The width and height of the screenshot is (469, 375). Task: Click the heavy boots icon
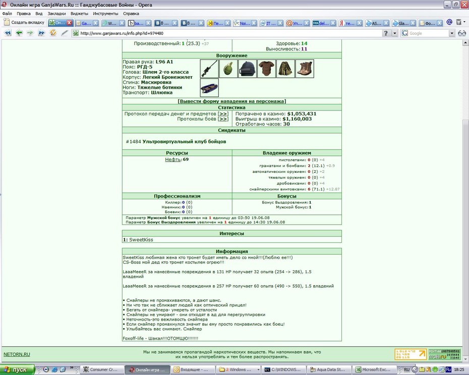click(305, 69)
